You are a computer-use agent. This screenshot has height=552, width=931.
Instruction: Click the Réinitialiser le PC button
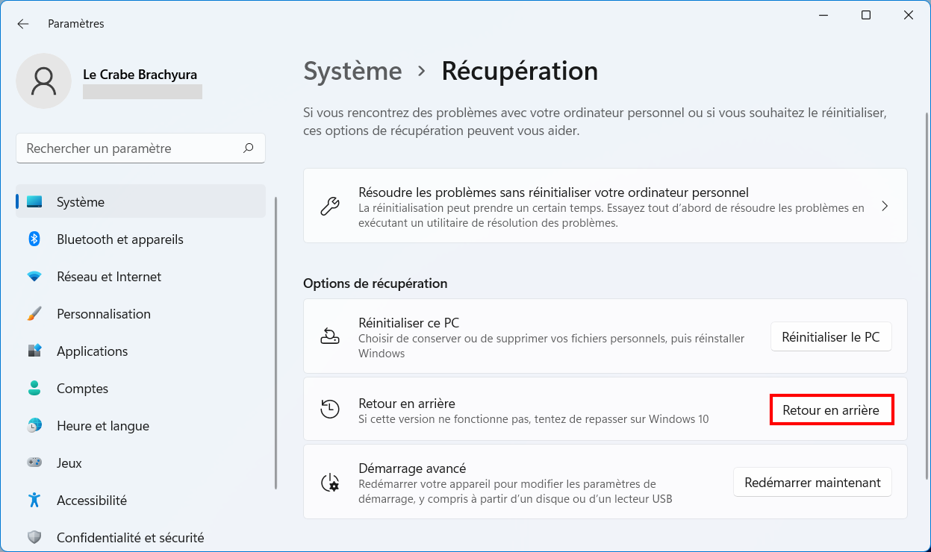point(831,337)
